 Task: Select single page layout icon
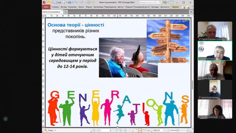(x=136, y=130)
